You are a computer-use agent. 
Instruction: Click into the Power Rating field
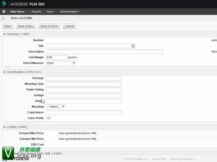coord(84,90)
